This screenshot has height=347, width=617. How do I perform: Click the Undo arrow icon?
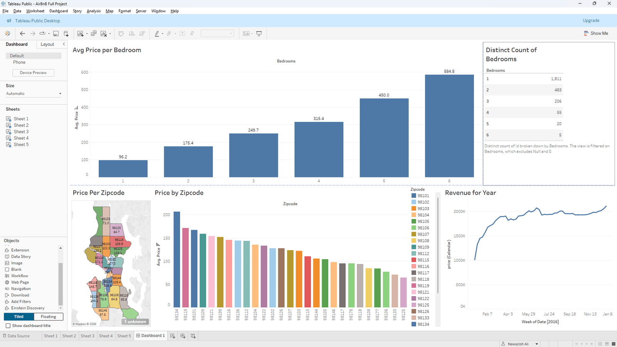click(22, 34)
